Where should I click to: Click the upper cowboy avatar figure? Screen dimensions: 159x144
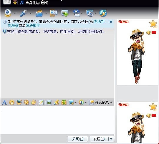pos(136,56)
